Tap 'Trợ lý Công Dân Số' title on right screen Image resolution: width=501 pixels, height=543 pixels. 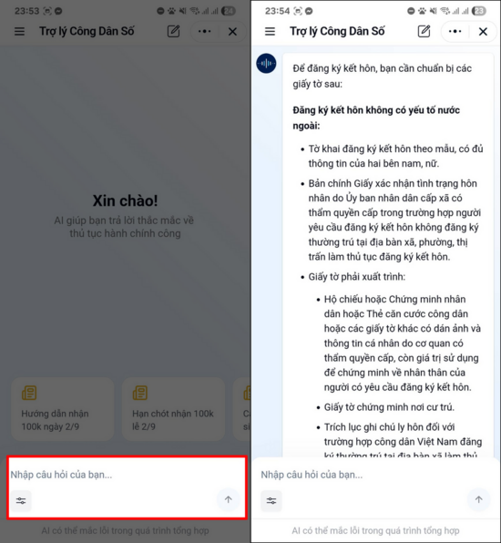point(337,31)
